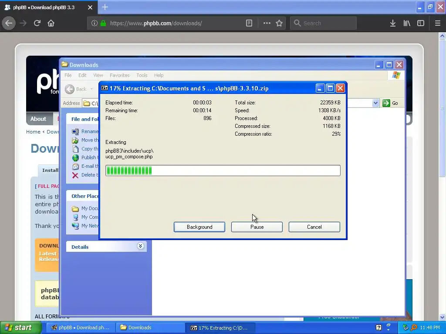446x334 pixels.
Task: Open a new Firefox tab
Action: coord(105,7)
